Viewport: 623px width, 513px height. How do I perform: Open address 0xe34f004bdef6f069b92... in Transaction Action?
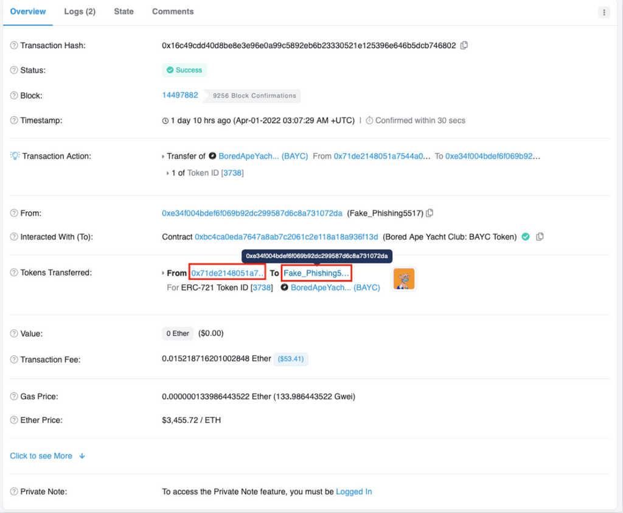[493, 156]
